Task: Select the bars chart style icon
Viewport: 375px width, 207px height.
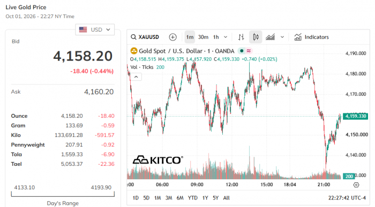Action: click(x=241, y=37)
